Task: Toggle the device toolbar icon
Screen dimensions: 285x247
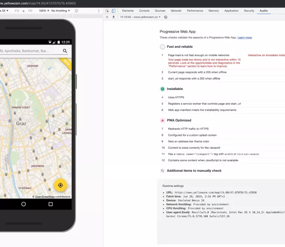Action: pyautogui.click(x=114, y=10)
